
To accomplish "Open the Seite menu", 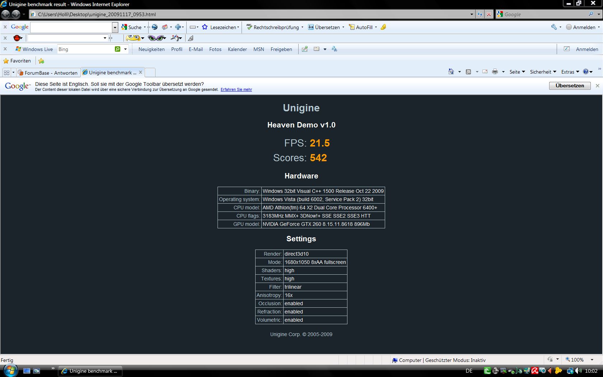I will tap(517, 72).
